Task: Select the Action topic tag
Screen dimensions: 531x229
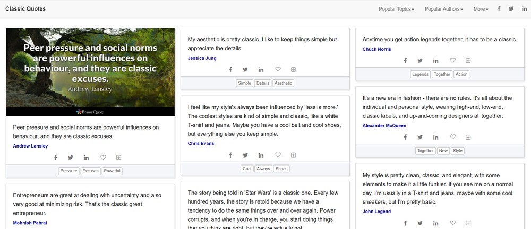Action: coord(461,74)
